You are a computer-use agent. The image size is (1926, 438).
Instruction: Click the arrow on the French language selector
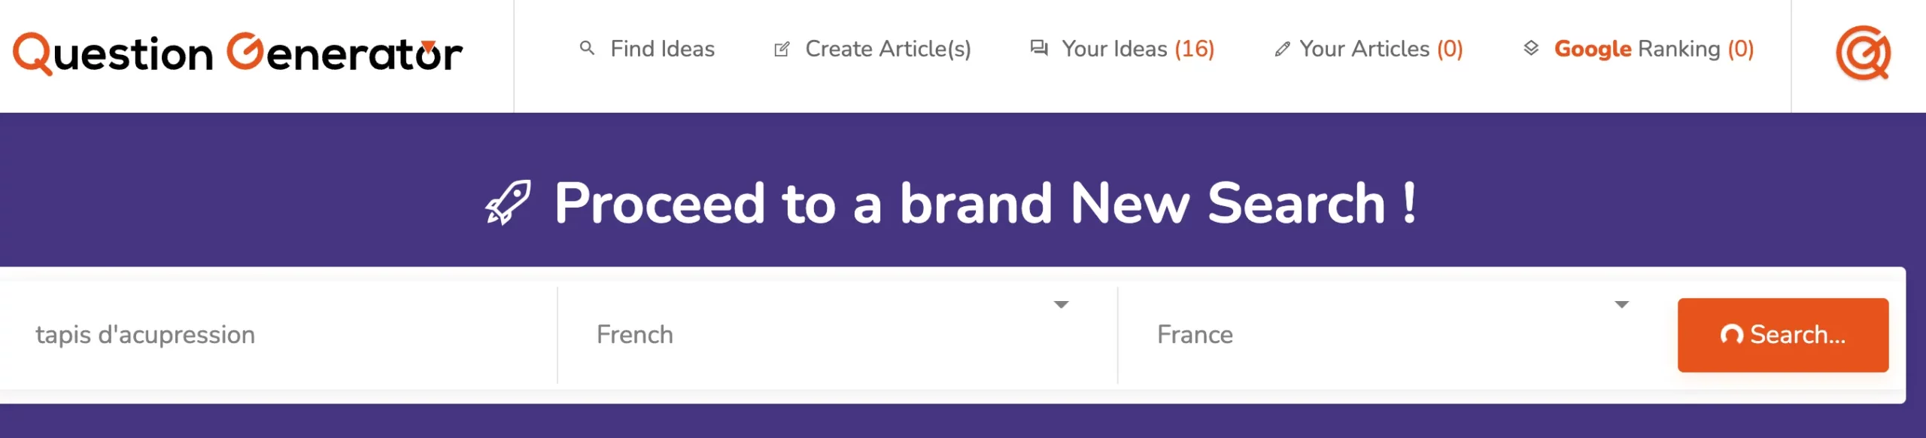[1061, 305]
